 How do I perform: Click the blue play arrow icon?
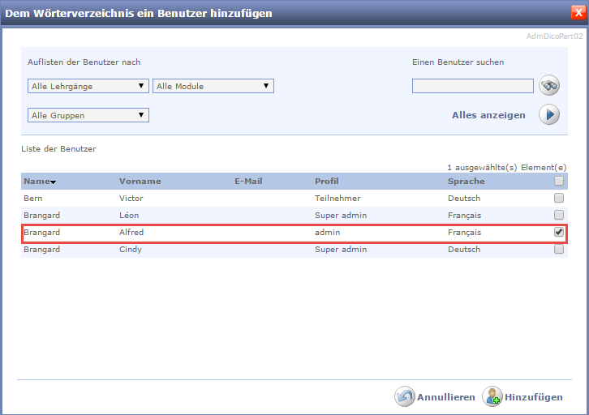click(549, 115)
